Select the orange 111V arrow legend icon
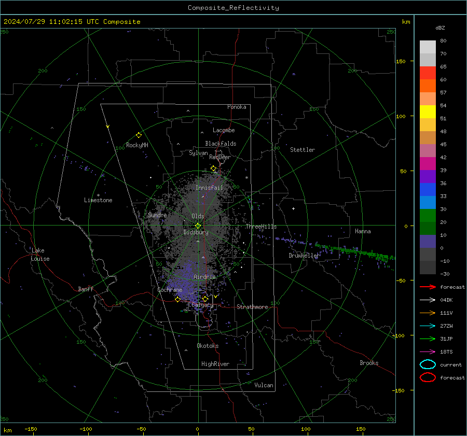 click(428, 313)
